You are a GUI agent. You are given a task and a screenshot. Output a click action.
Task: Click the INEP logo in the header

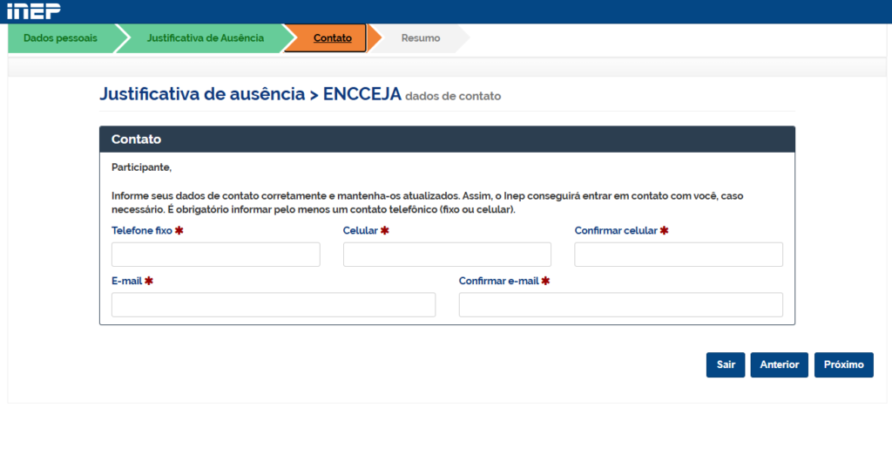(x=34, y=11)
